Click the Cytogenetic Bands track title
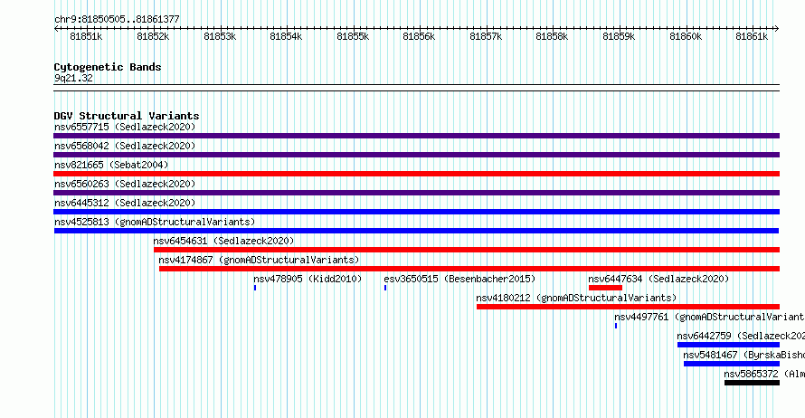 point(108,67)
